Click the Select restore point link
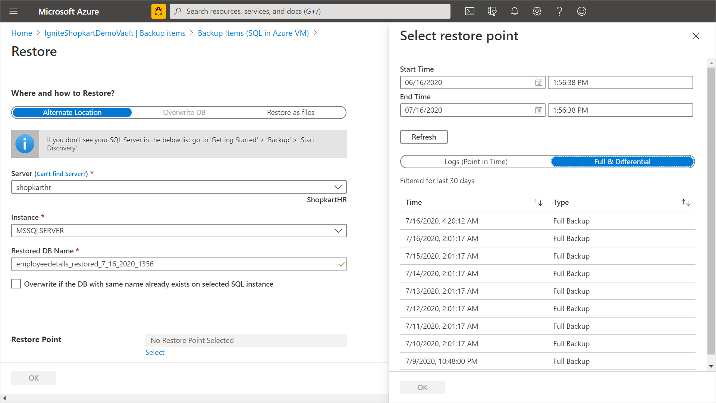 [x=155, y=352]
